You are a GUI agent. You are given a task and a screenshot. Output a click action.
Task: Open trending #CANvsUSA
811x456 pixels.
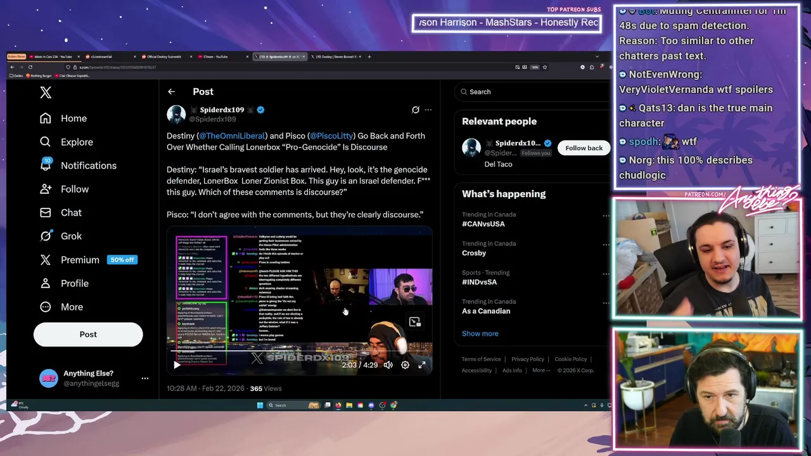[x=483, y=224]
